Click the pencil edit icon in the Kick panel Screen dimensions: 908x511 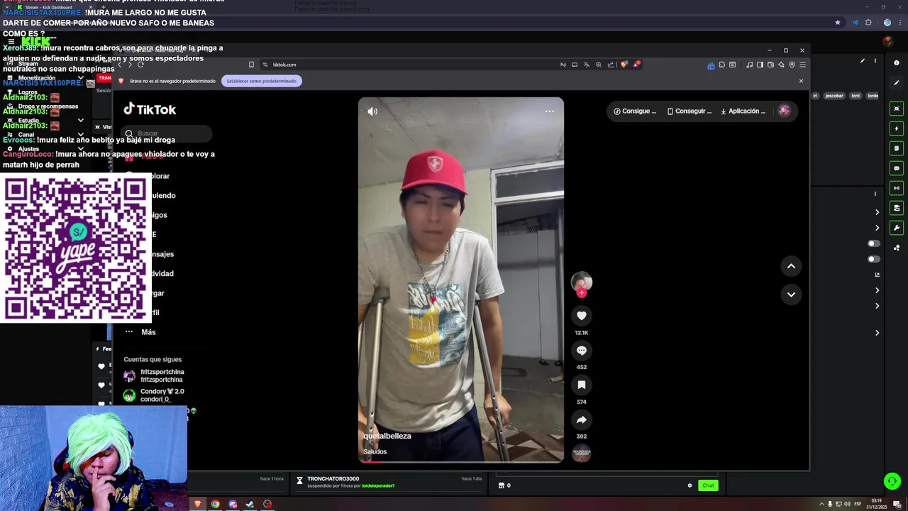click(x=862, y=61)
